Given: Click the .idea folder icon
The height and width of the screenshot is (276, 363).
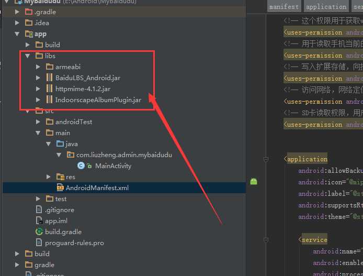Looking at the screenshot, I should [x=29, y=23].
